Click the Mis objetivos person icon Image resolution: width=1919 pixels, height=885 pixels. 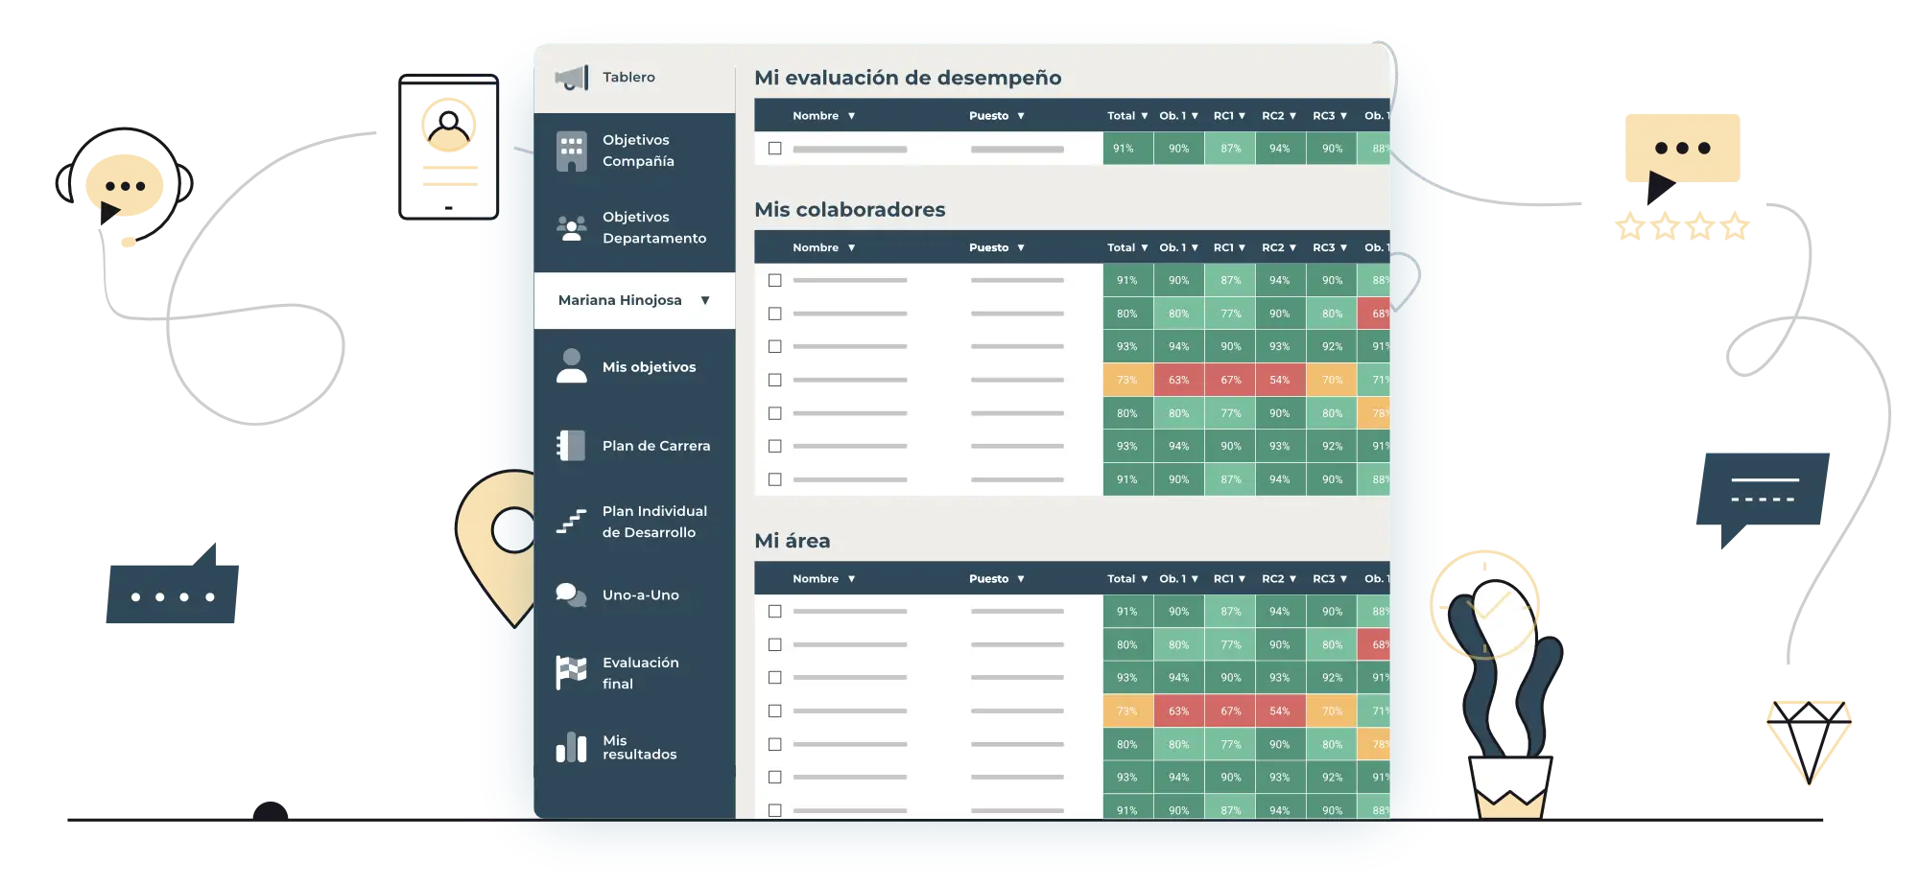click(571, 366)
